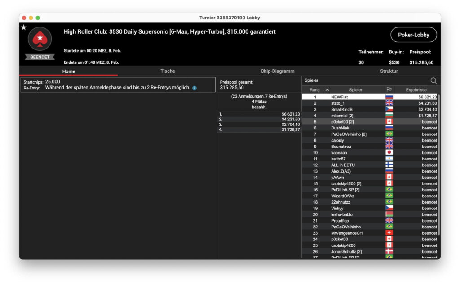Open the Chip-Diagramm tab
The image size is (460, 285).
tap(277, 71)
